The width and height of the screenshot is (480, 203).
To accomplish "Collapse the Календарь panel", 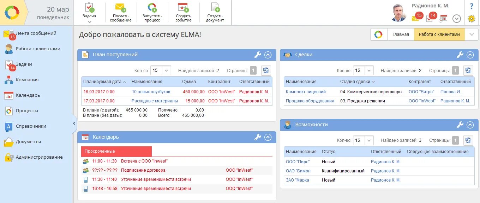I will (268, 137).
